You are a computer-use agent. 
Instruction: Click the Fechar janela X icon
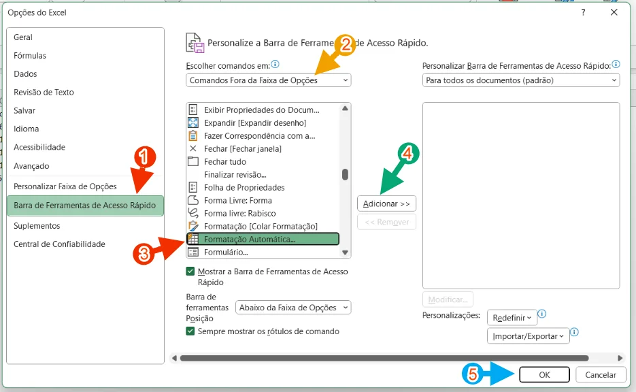tap(193, 148)
